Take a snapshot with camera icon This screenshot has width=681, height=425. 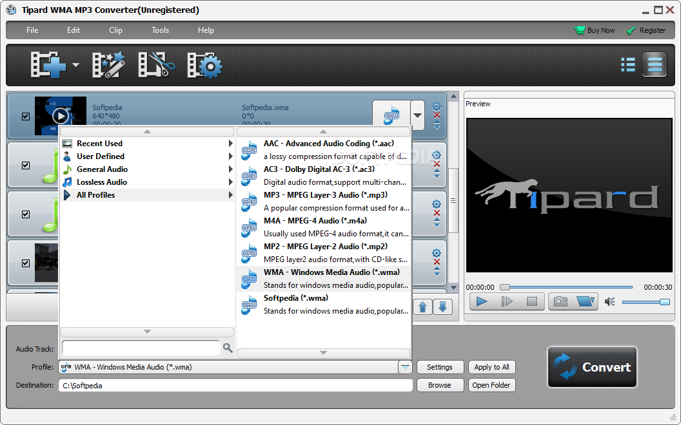pos(560,301)
